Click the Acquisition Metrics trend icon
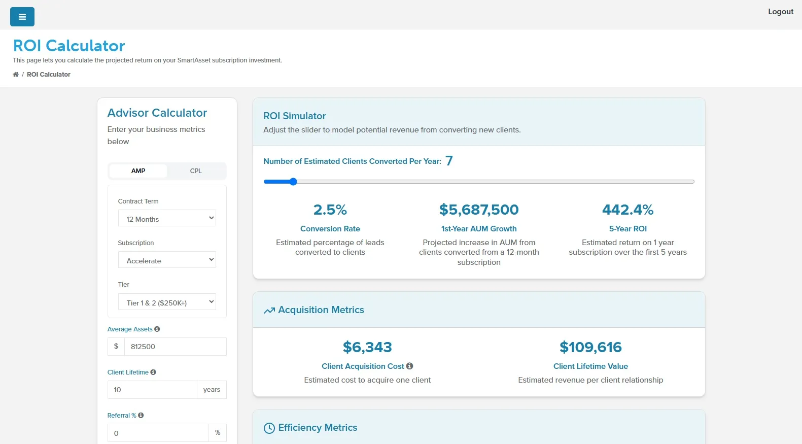Screen dimensions: 802x444 coord(269,311)
